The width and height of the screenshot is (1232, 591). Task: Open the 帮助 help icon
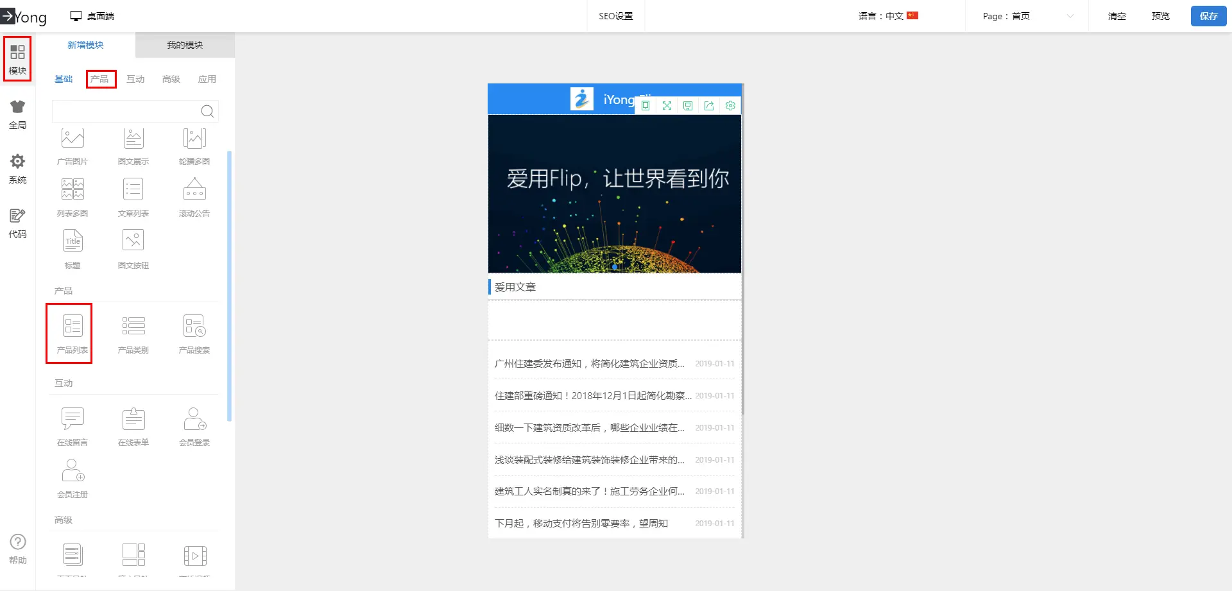[18, 549]
